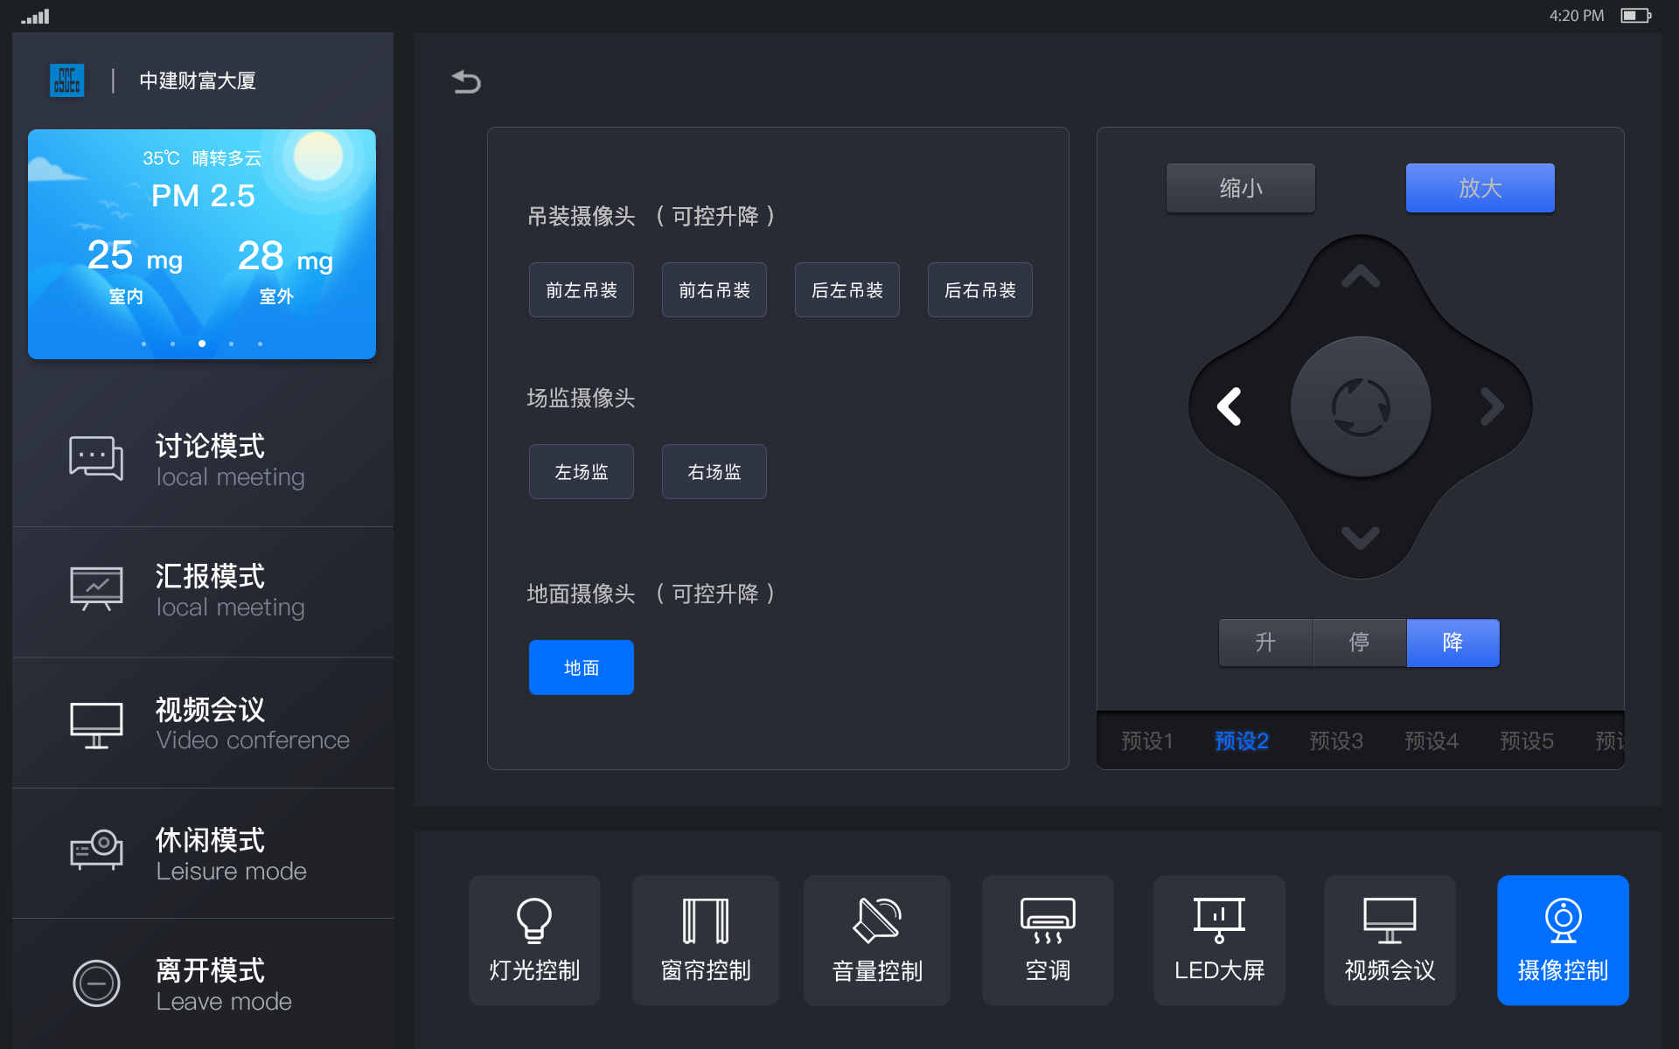Open the 空调 air conditioning control

1047,941
